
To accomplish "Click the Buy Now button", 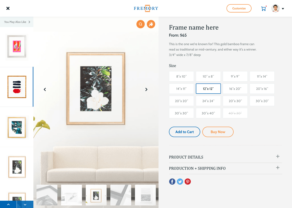I will [218, 132].
